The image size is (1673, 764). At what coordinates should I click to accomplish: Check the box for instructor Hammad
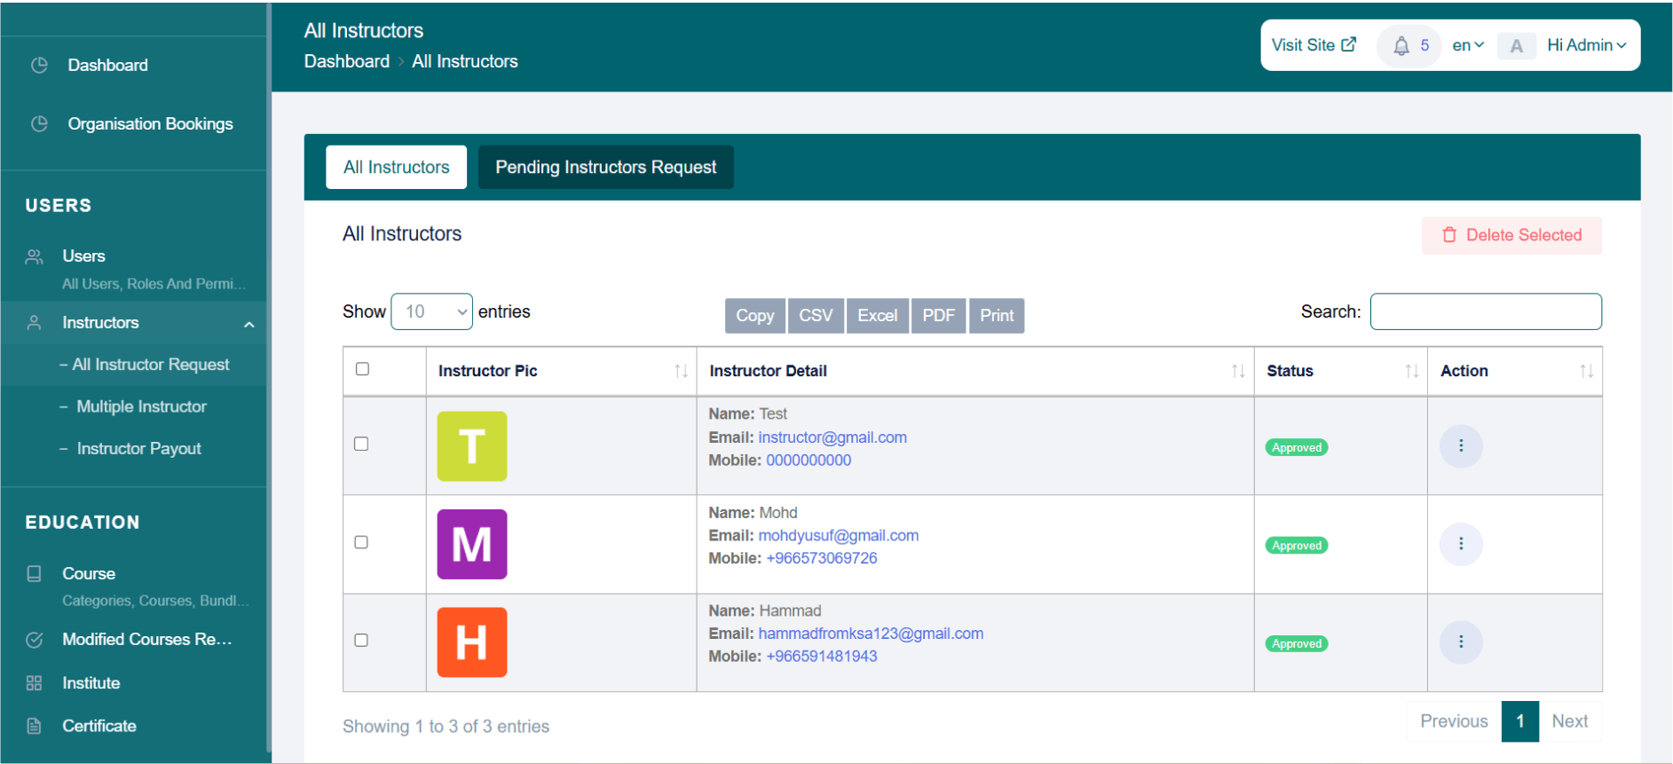361,640
